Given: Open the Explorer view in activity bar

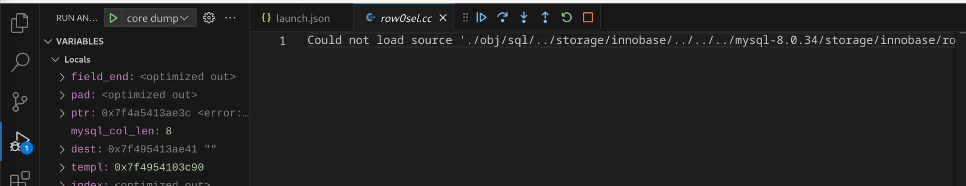Looking at the screenshot, I should point(20,23).
